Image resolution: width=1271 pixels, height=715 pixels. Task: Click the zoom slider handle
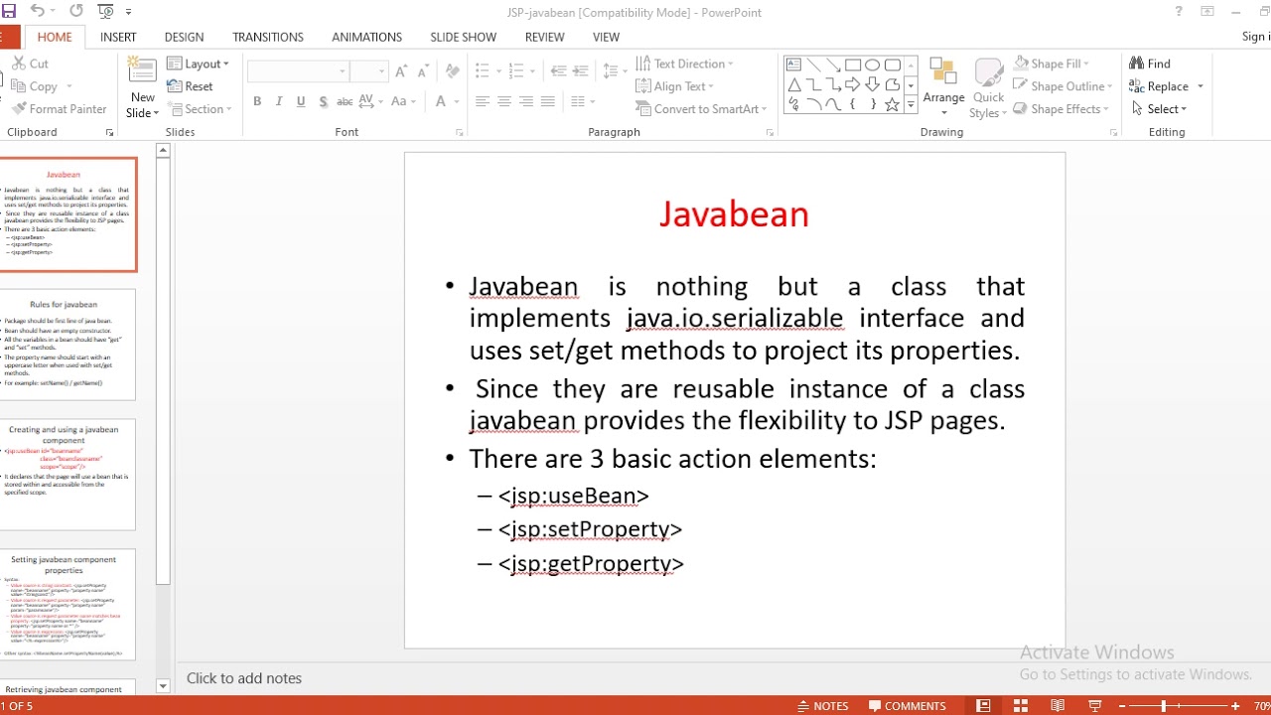1163,706
